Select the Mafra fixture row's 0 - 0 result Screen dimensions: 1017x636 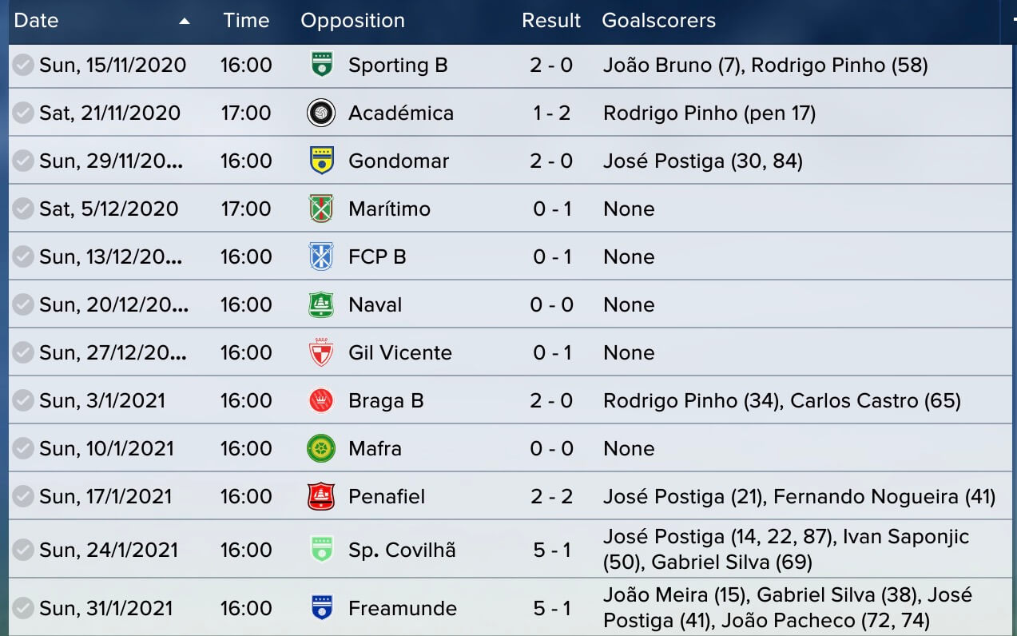pos(551,448)
